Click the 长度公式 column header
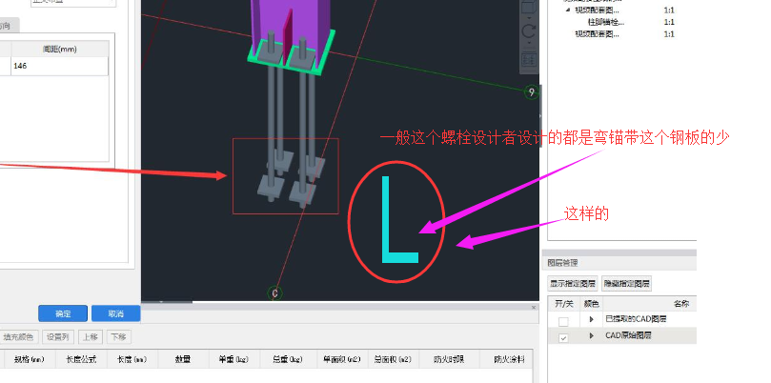Screen dimensions: 771x383 pos(81,359)
